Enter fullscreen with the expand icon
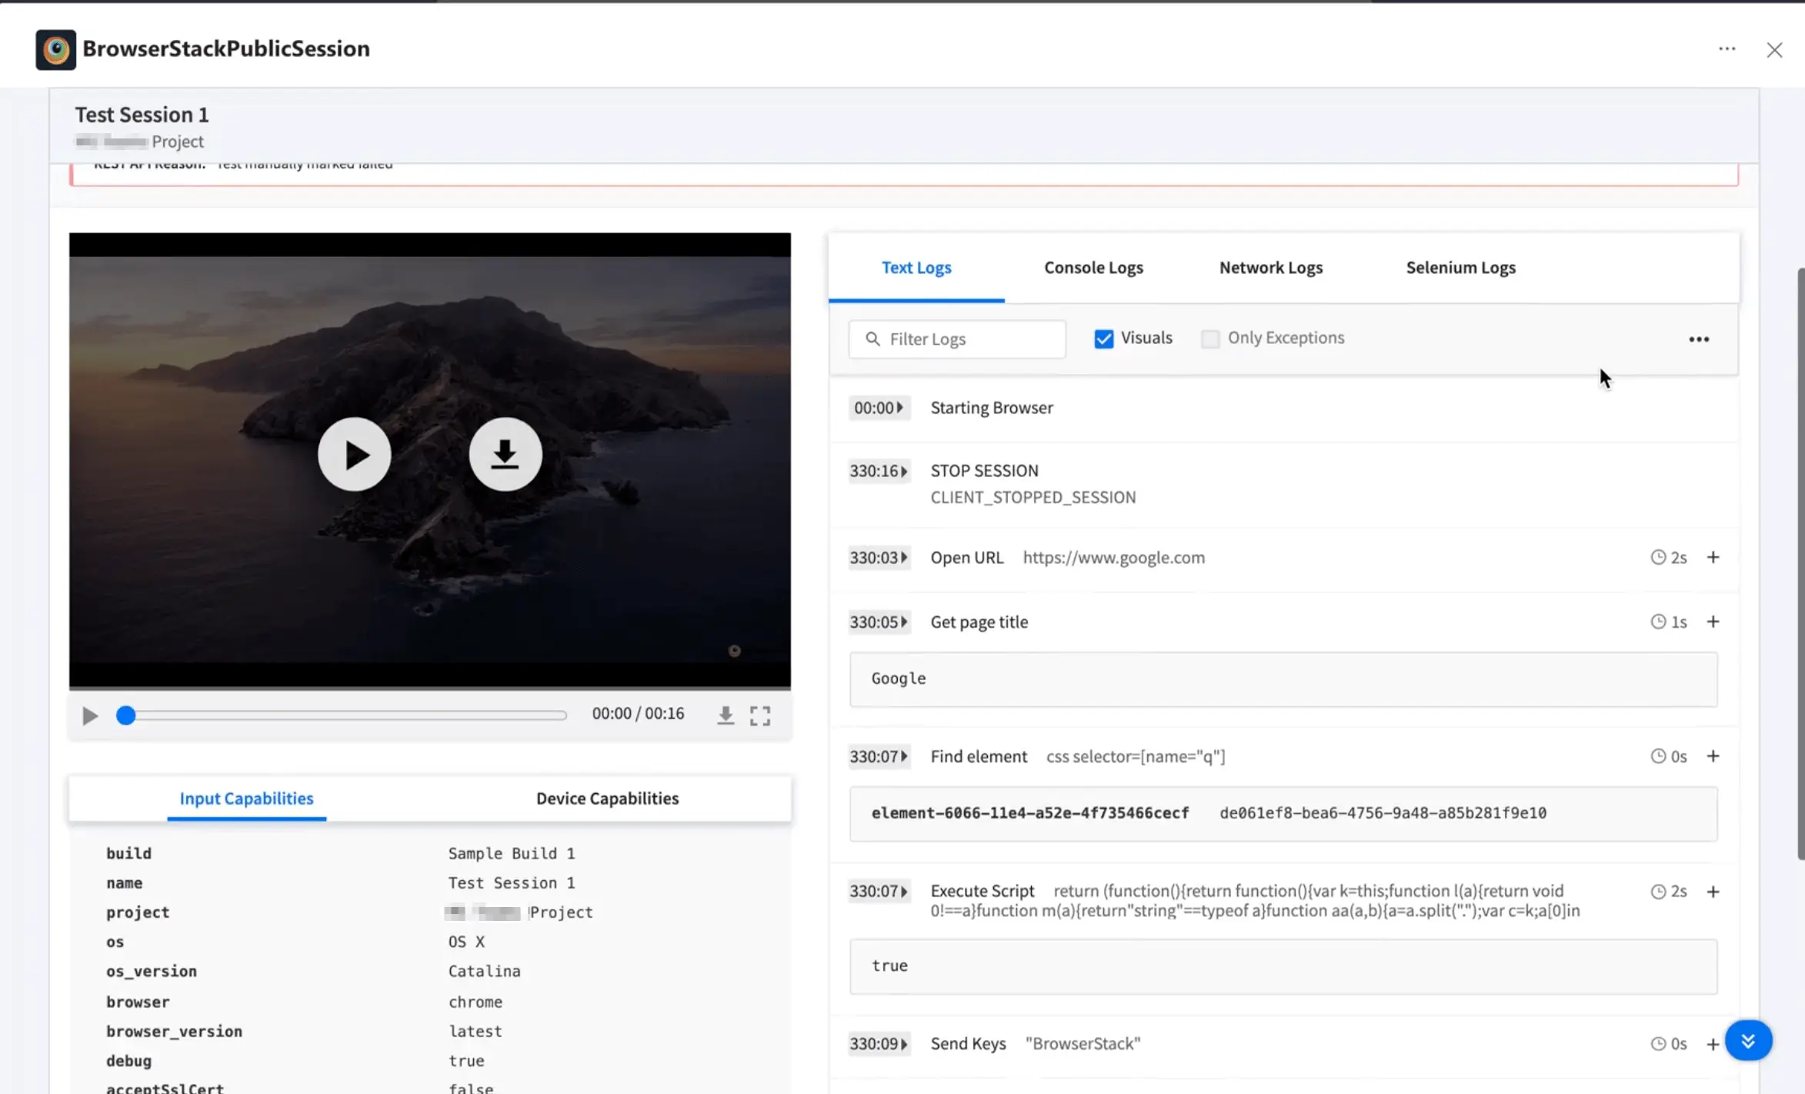1805x1094 pixels. [x=760, y=715]
